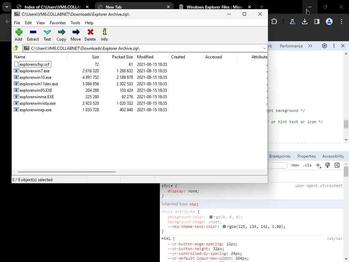Open the Help menu
349x262 pixels.
click(x=89, y=23)
